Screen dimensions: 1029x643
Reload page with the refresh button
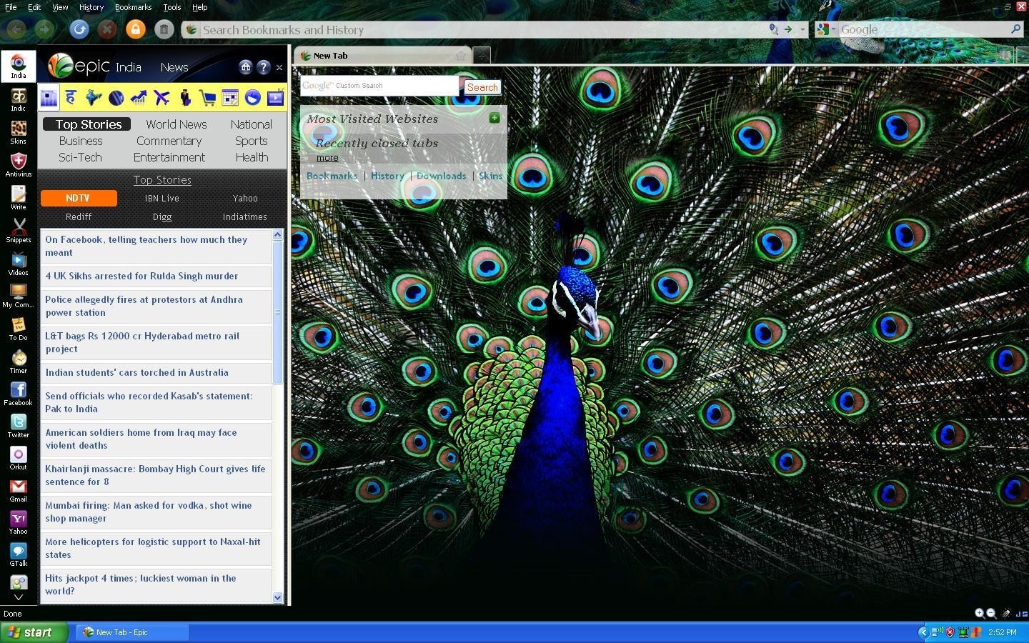(x=79, y=29)
